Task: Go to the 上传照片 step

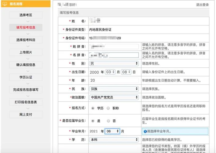Action: (x=26, y=52)
